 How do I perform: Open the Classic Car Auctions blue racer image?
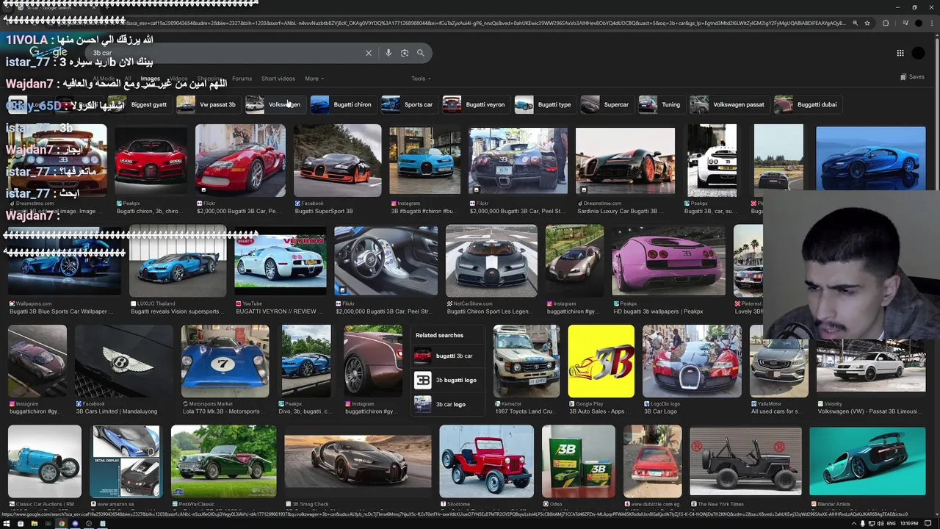pos(45,461)
